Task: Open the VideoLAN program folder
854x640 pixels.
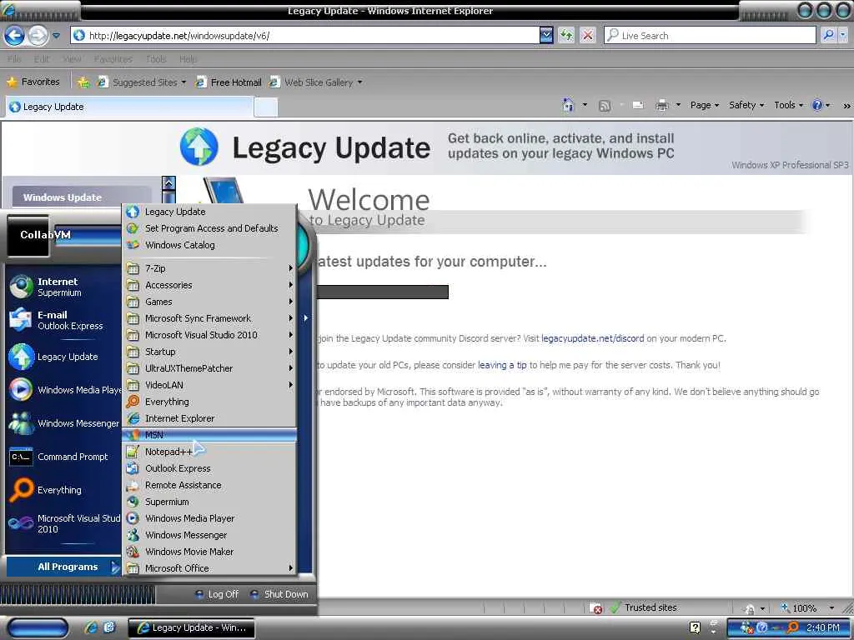Action: click(209, 385)
